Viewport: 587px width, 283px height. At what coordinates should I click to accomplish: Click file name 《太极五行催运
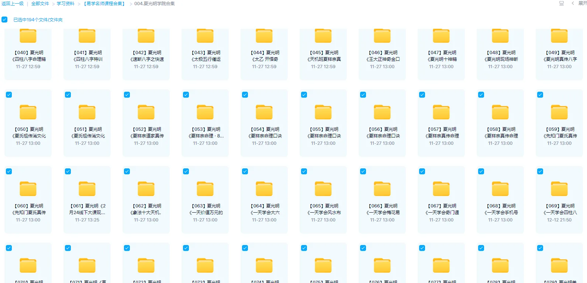(206, 59)
